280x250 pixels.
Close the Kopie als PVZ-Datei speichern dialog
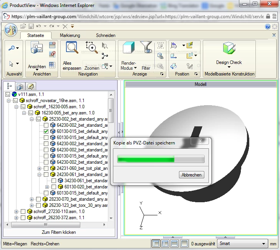pyautogui.click(x=200, y=141)
